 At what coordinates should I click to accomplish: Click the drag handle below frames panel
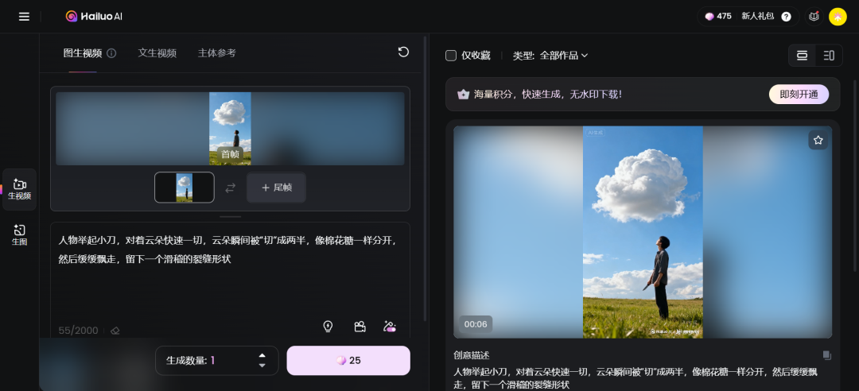coord(230,217)
